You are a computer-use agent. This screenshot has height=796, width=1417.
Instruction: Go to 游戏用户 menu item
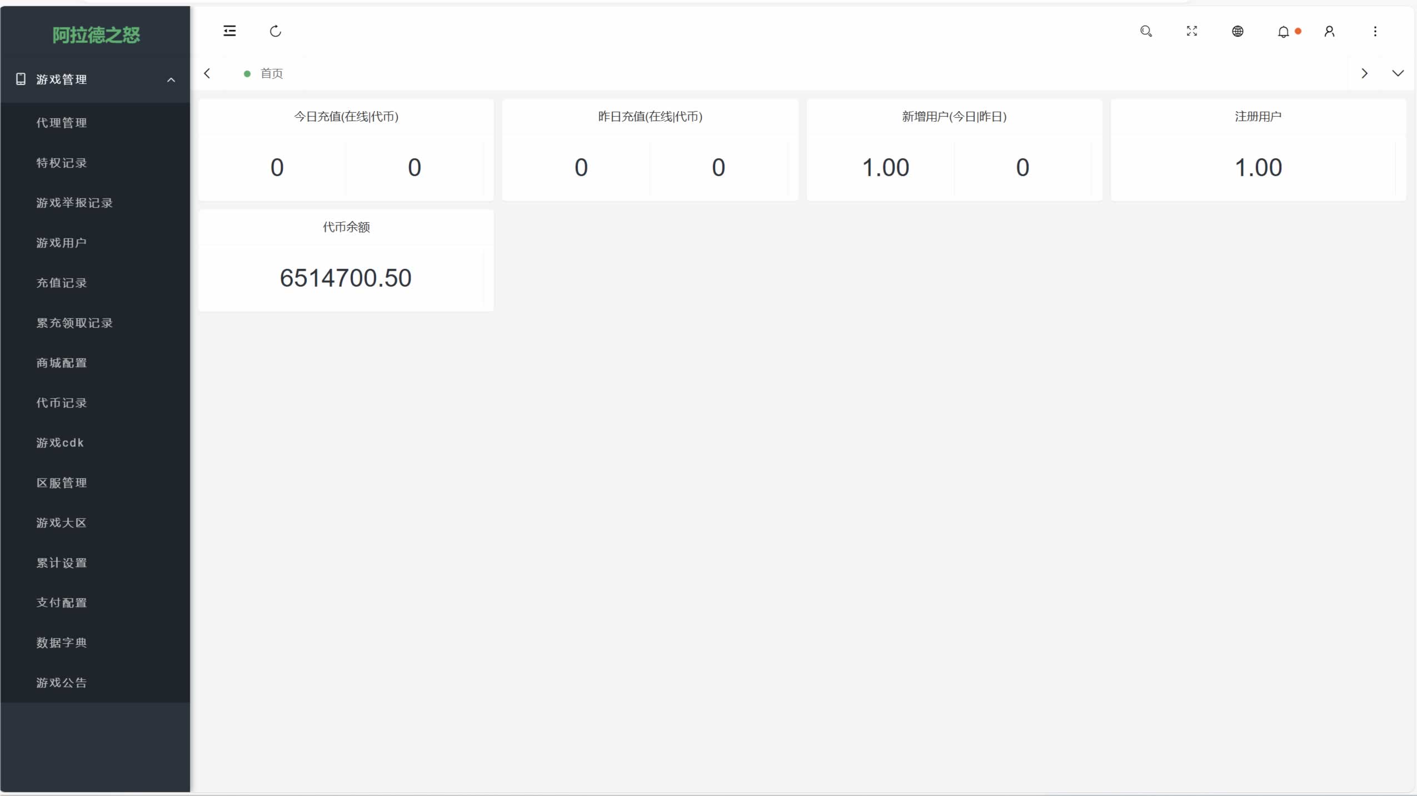click(x=62, y=243)
